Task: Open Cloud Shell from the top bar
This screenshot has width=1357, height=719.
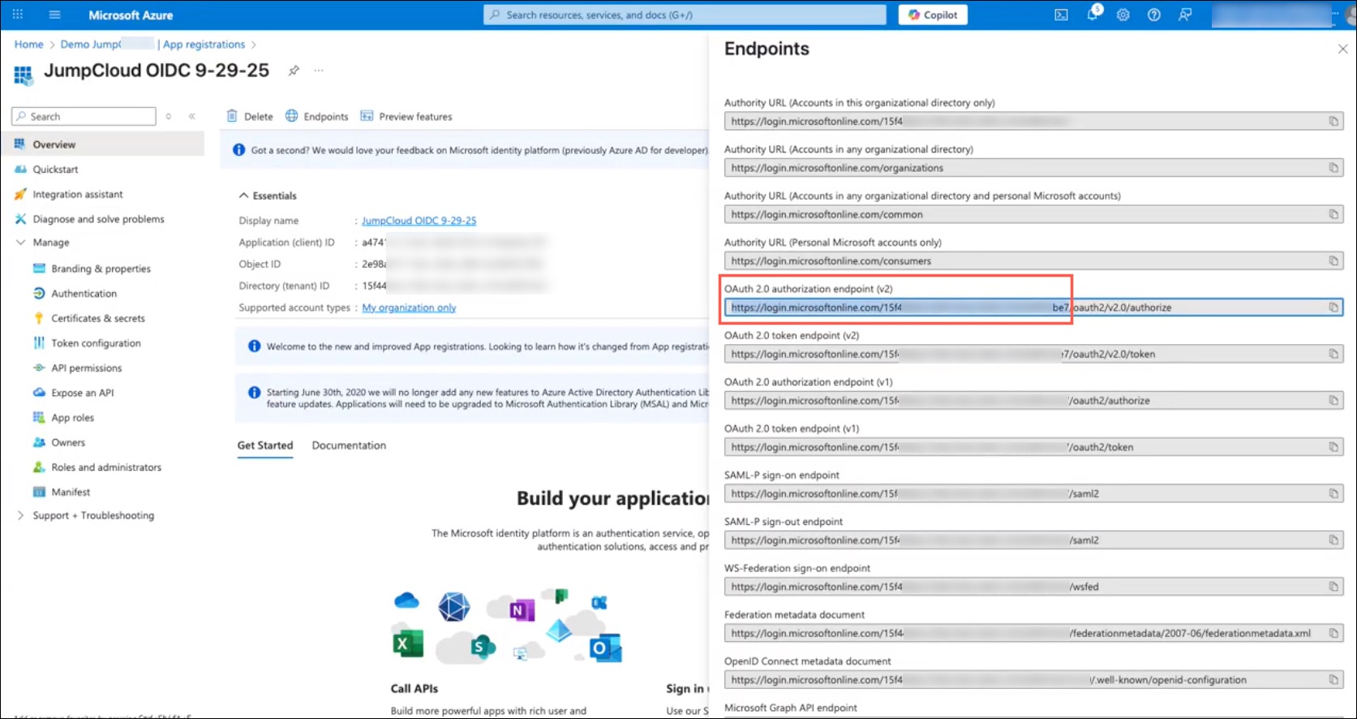Action: pyautogui.click(x=1061, y=15)
